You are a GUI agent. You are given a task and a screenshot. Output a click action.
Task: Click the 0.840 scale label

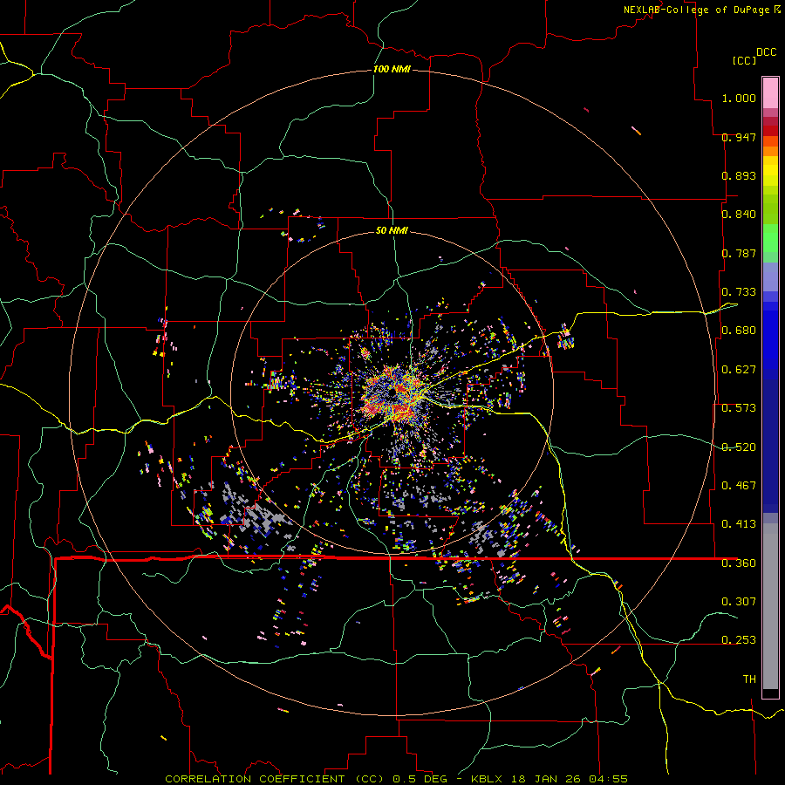[739, 215]
